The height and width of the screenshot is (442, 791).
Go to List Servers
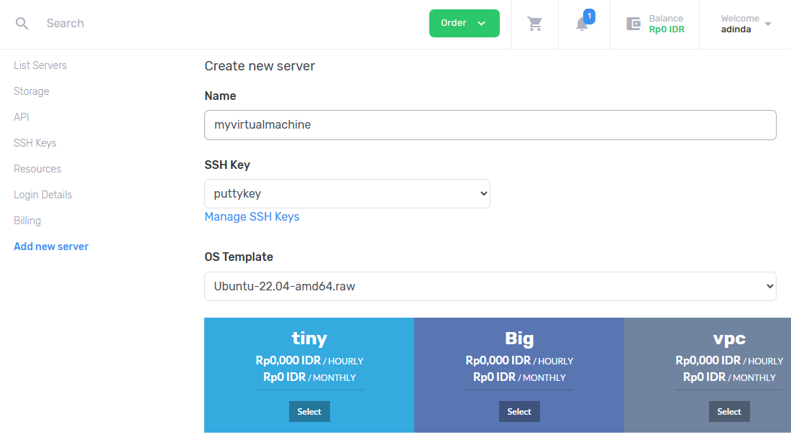pyautogui.click(x=40, y=65)
